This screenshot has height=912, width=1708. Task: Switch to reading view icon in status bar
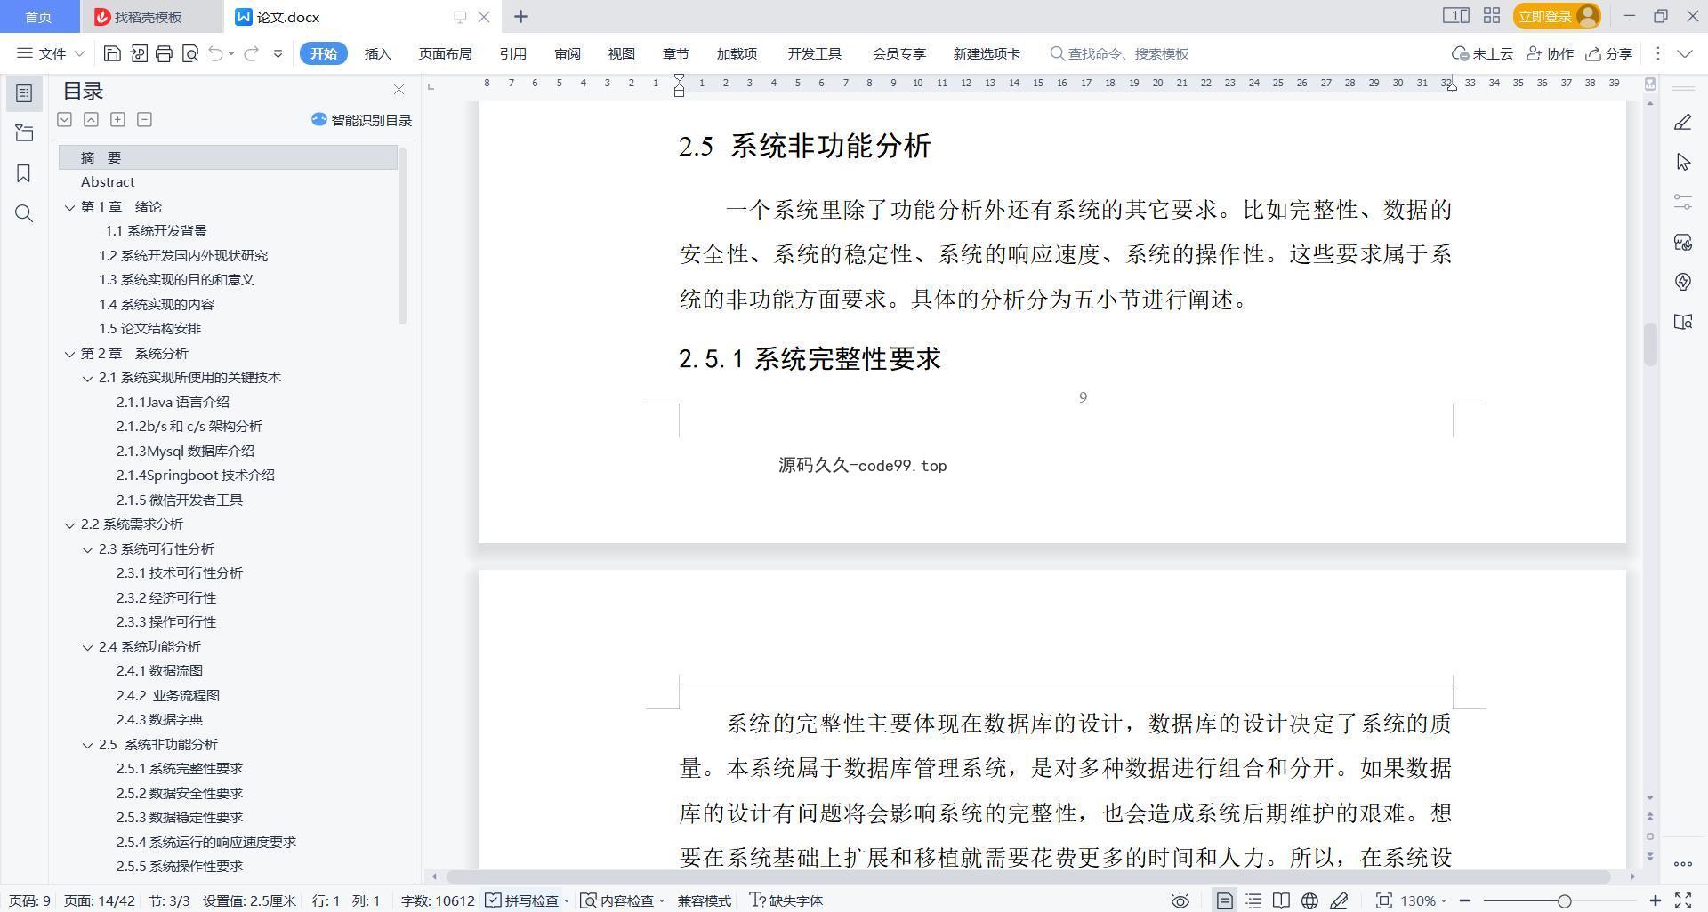(1281, 900)
